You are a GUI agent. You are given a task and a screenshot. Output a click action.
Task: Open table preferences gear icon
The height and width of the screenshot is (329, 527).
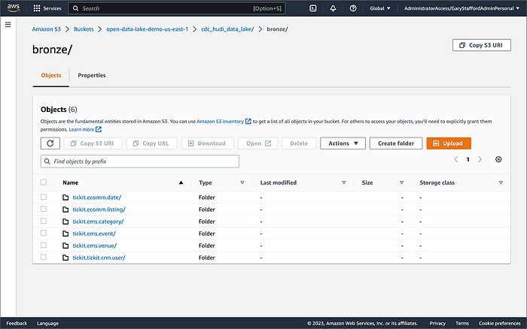tap(498, 159)
